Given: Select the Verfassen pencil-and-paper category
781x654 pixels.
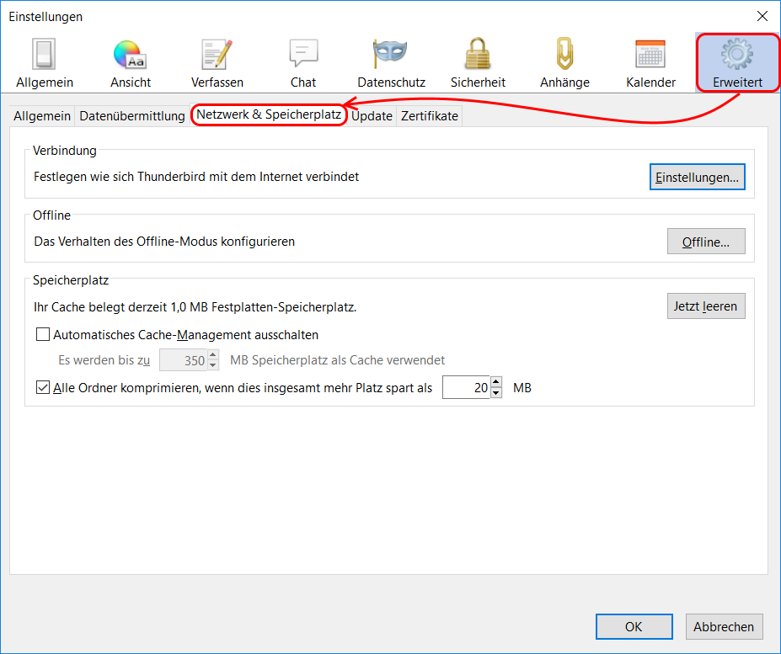Looking at the screenshot, I should pyautogui.click(x=217, y=63).
